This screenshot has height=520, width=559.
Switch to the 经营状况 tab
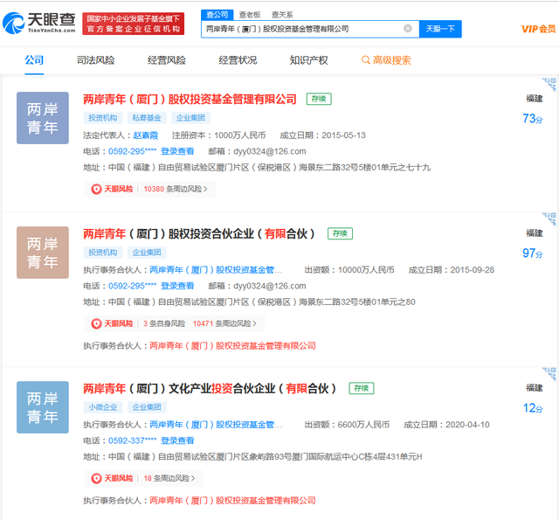tap(238, 60)
